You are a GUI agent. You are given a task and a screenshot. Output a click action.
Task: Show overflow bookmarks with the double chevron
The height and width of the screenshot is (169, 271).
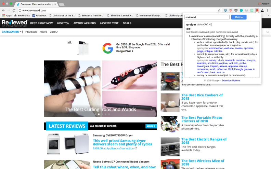[x=268, y=15]
